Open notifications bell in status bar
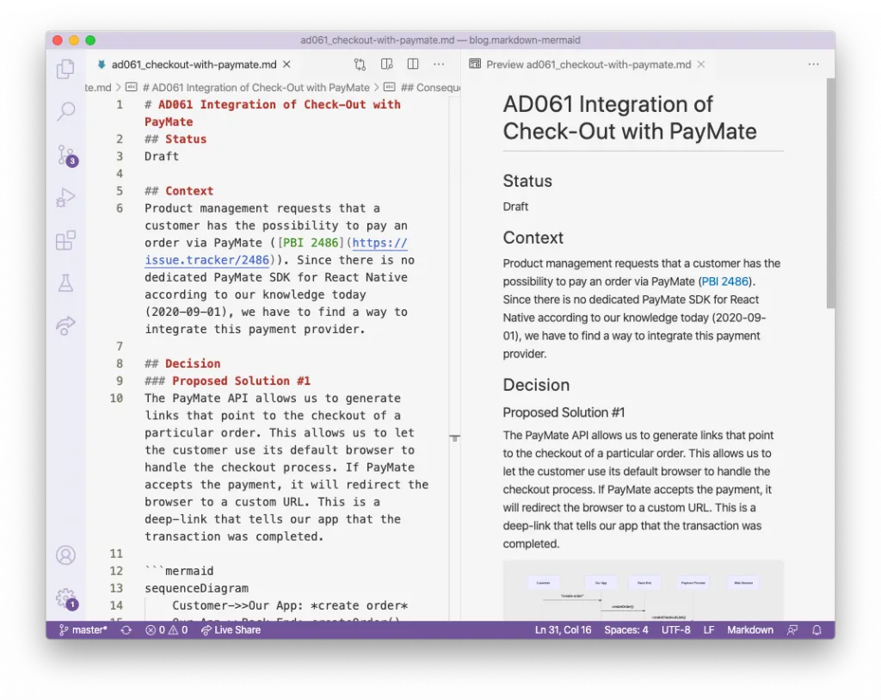The image size is (881, 700). (817, 630)
